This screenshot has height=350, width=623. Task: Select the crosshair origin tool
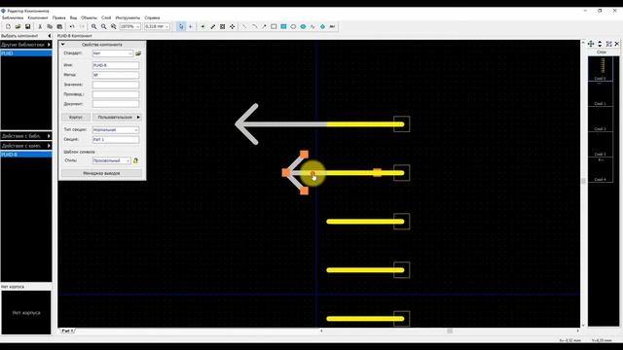tap(191, 26)
